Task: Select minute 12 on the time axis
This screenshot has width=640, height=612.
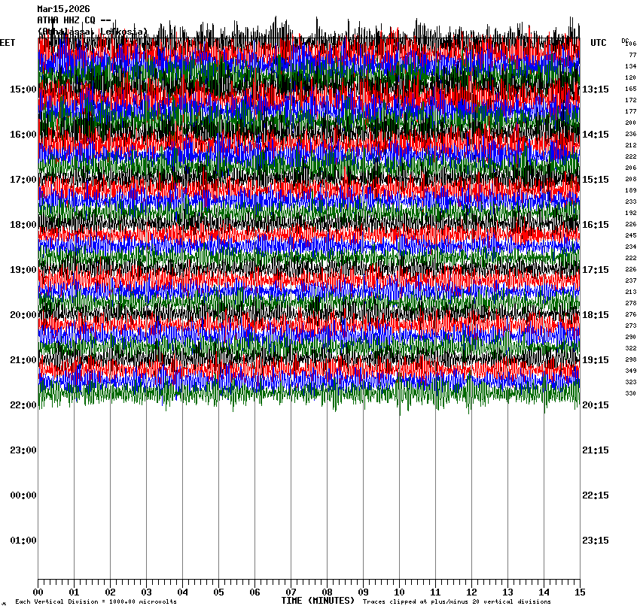Action: tap(471, 592)
